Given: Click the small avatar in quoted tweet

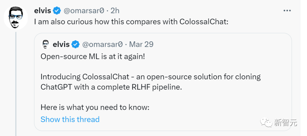Looking at the screenshot, I should (45, 44).
